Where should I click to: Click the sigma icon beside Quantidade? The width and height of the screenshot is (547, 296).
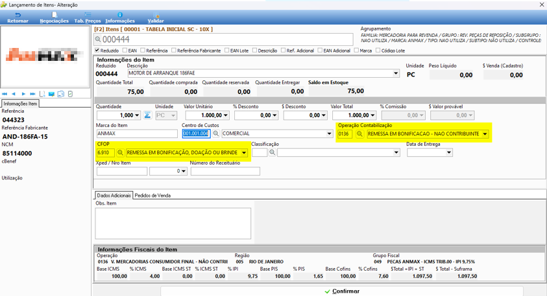(147, 115)
